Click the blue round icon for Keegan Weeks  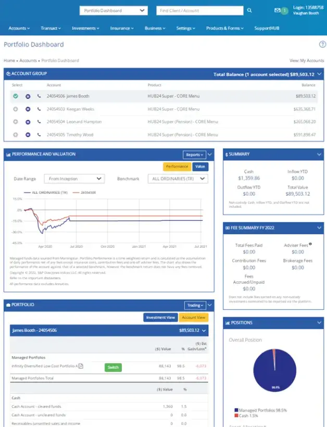pos(28,109)
